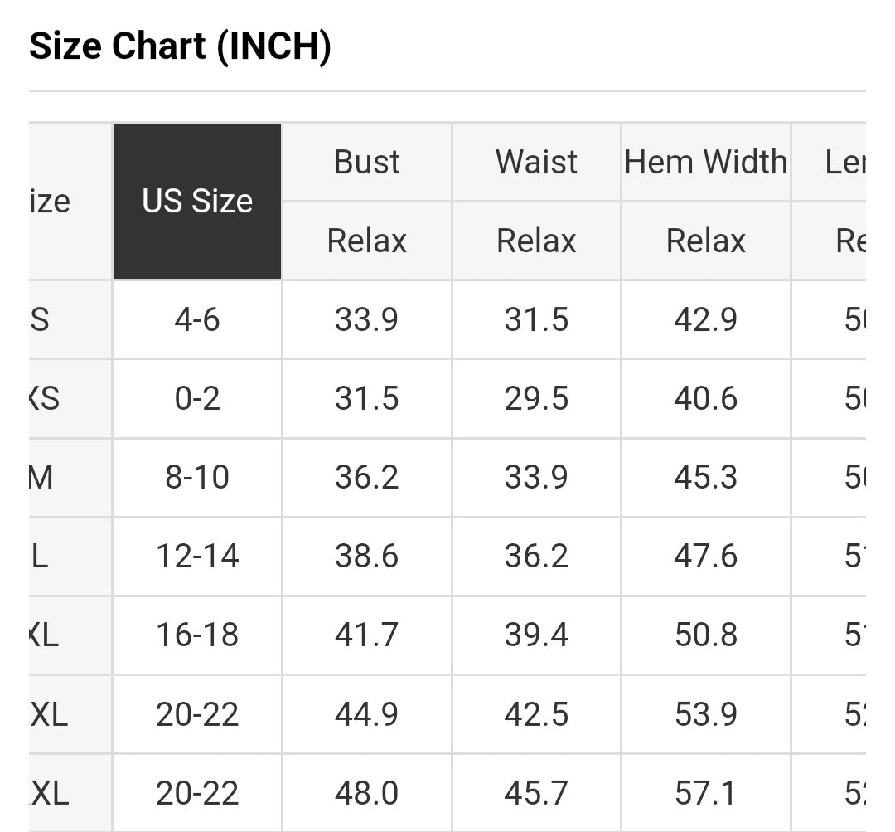Click hem width value 50.8
The image size is (895, 832).
[x=705, y=635]
